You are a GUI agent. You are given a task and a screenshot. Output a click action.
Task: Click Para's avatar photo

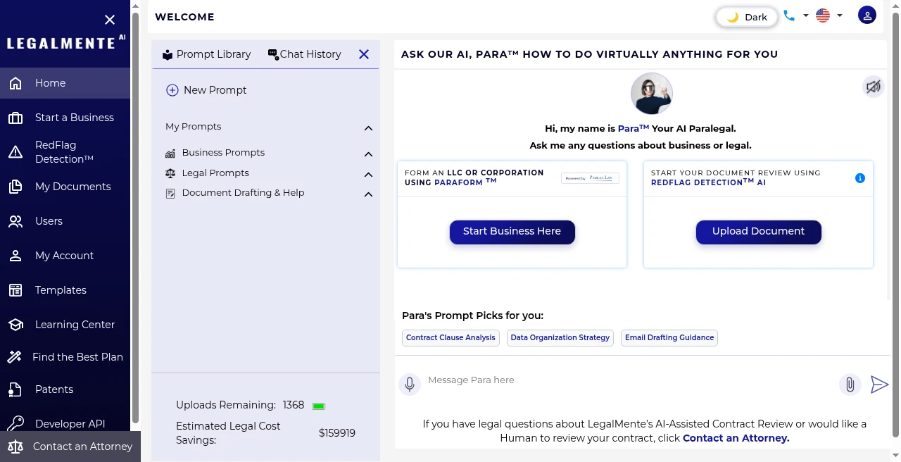652,94
